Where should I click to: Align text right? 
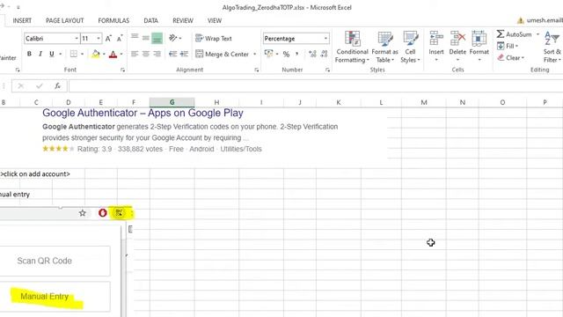(157, 54)
